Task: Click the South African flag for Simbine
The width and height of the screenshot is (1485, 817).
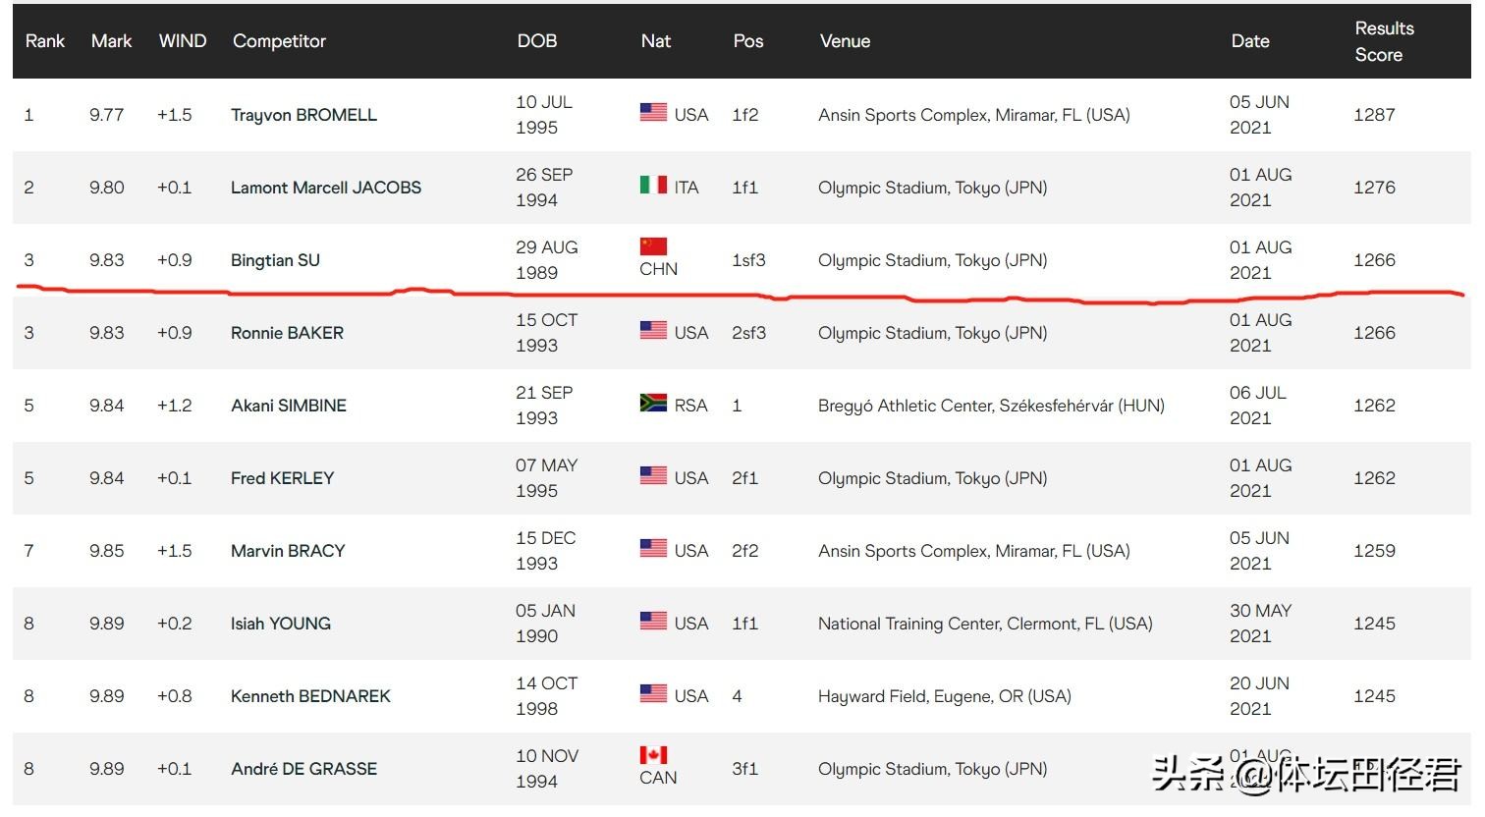Action: click(653, 404)
